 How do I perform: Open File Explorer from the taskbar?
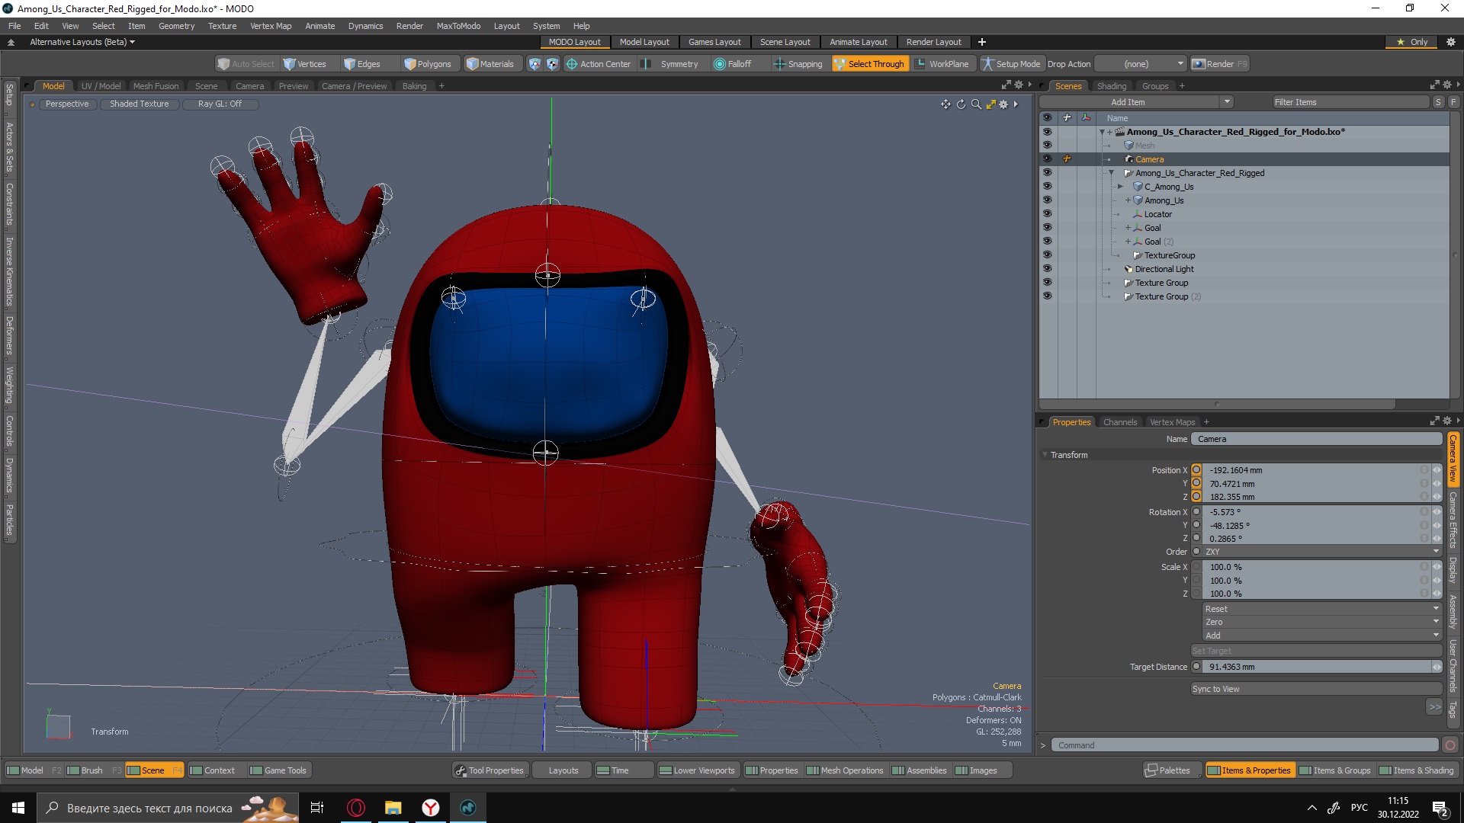point(393,808)
